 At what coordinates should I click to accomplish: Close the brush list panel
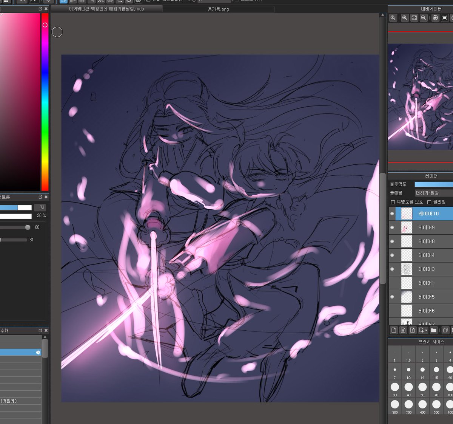click(46, 330)
